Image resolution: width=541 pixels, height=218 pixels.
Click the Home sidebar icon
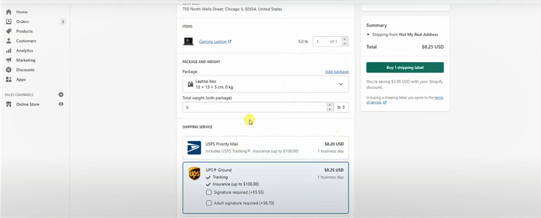click(x=9, y=12)
